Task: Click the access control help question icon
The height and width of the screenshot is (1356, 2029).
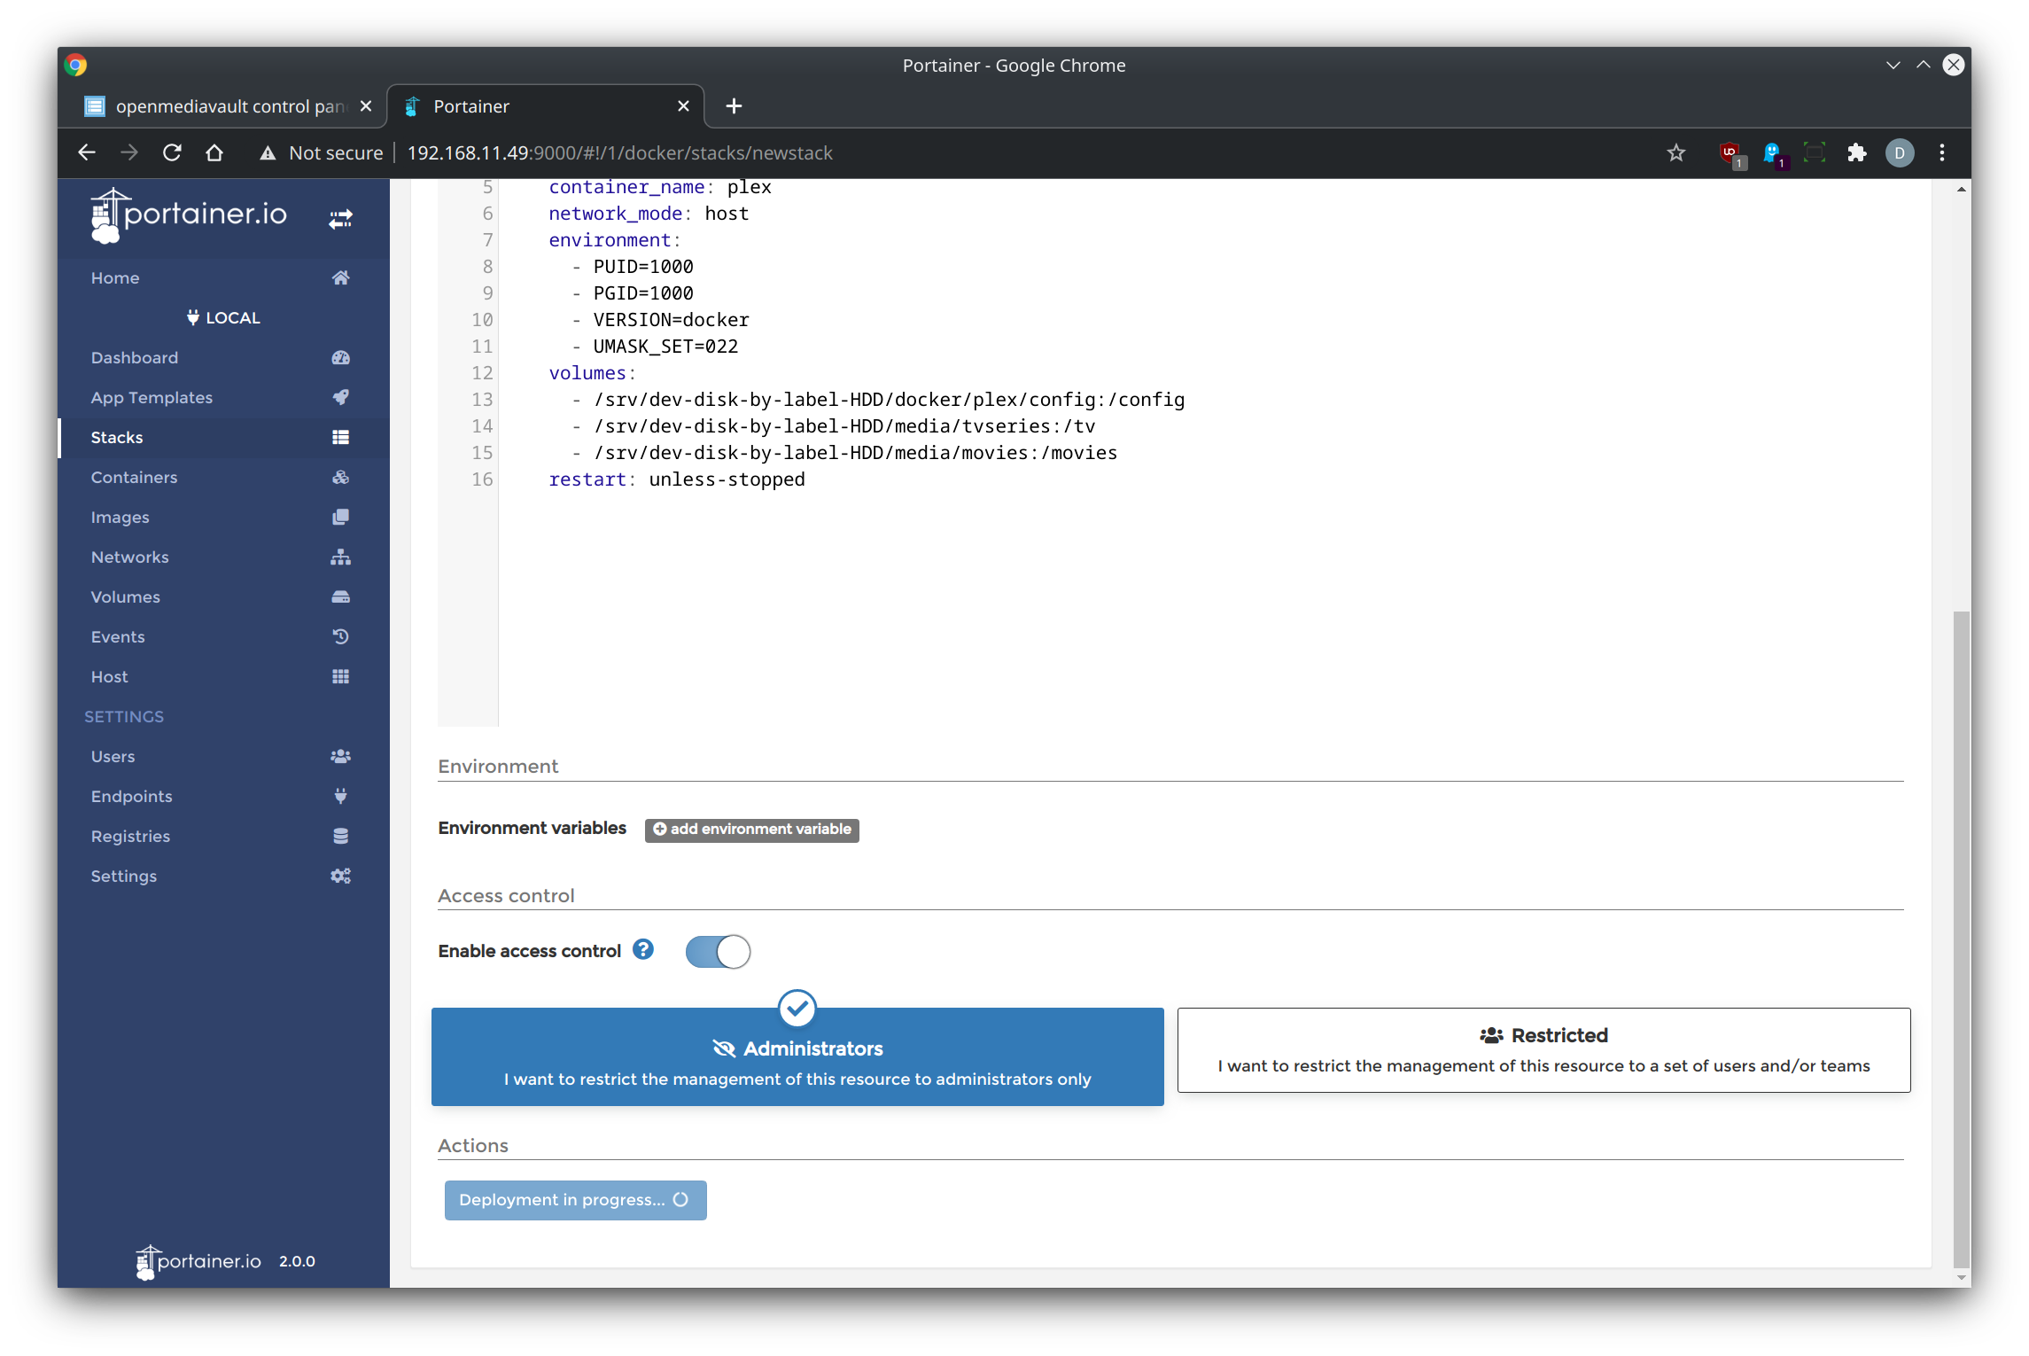Action: coord(643,950)
